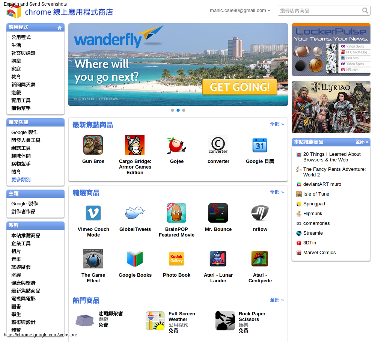Click the Isle of Tune list icon
This screenshot has width=378, height=342.
pyautogui.click(x=299, y=194)
